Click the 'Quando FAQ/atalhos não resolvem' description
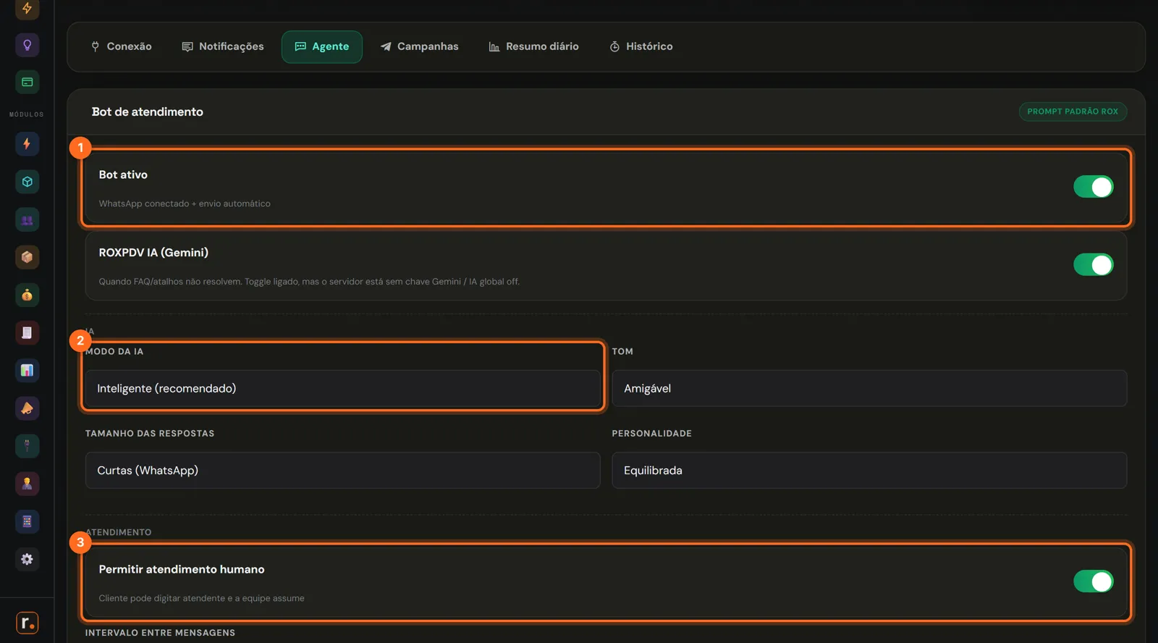This screenshot has width=1158, height=643. click(x=309, y=282)
